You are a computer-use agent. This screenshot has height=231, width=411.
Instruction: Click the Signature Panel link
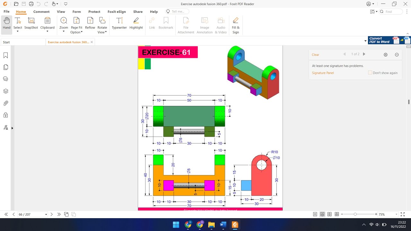(x=323, y=73)
